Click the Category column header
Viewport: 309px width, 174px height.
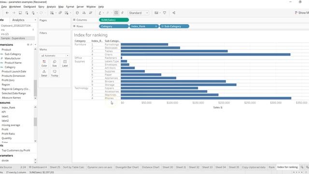[x=80, y=41]
